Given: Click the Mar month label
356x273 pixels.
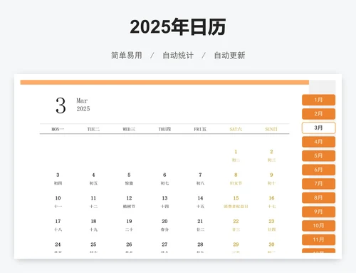Looking at the screenshot, I should [x=82, y=101].
